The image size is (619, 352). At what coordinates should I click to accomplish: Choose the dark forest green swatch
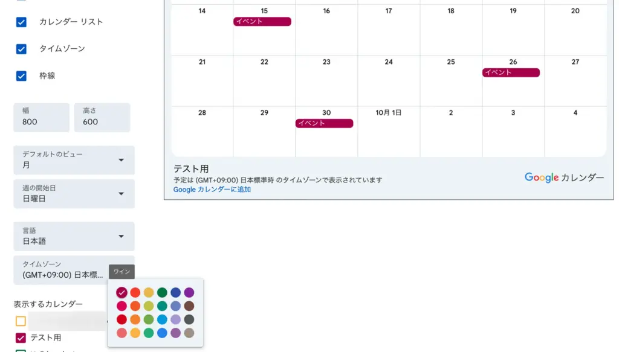pos(162,292)
